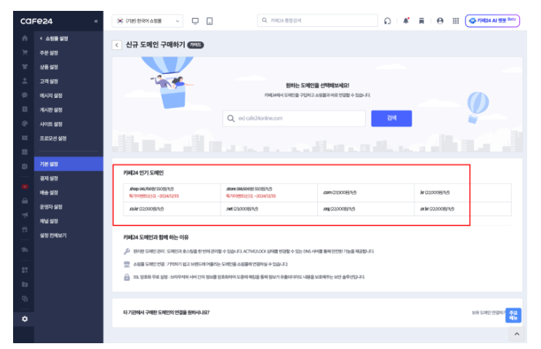
Task: Open the shopping cart orders icon
Action: pos(25,52)
